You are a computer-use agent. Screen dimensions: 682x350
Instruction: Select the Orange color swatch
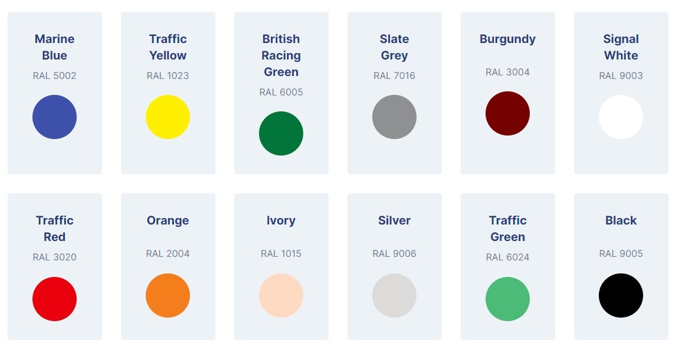coord(168,295)
